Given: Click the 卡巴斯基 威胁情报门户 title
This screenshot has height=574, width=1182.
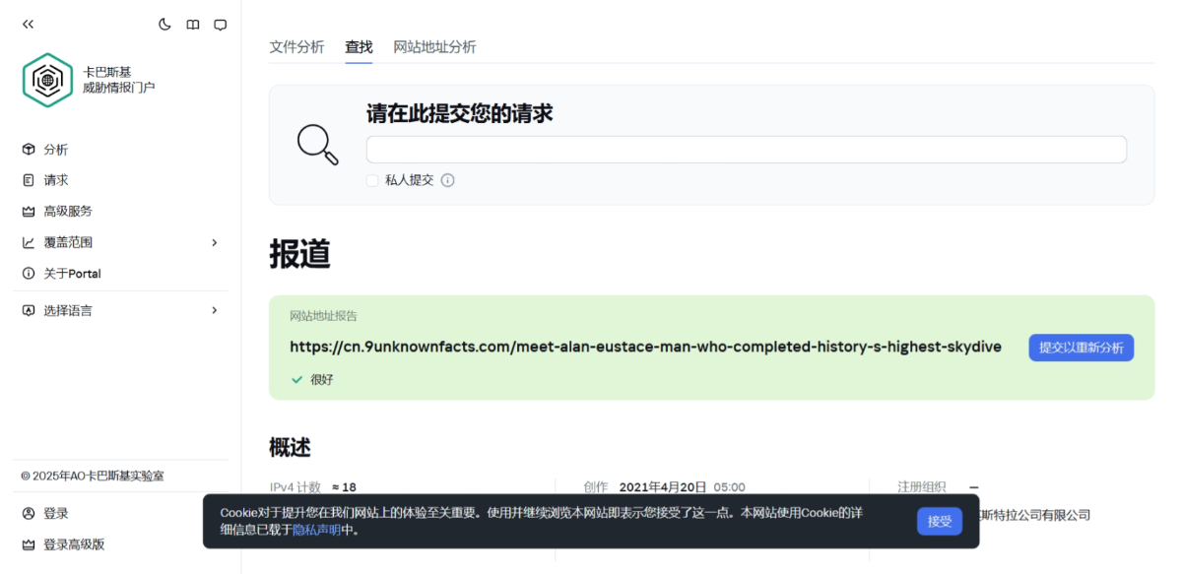Looking at the screenshot, I should [x=119, y=80].
